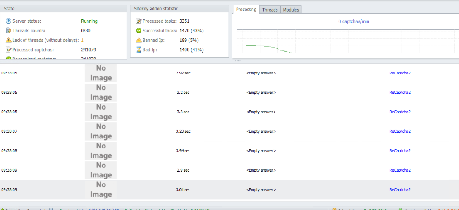This screenshot has height=210, width=459.
Task: Open the Threads tab
Action: [270, 10]
